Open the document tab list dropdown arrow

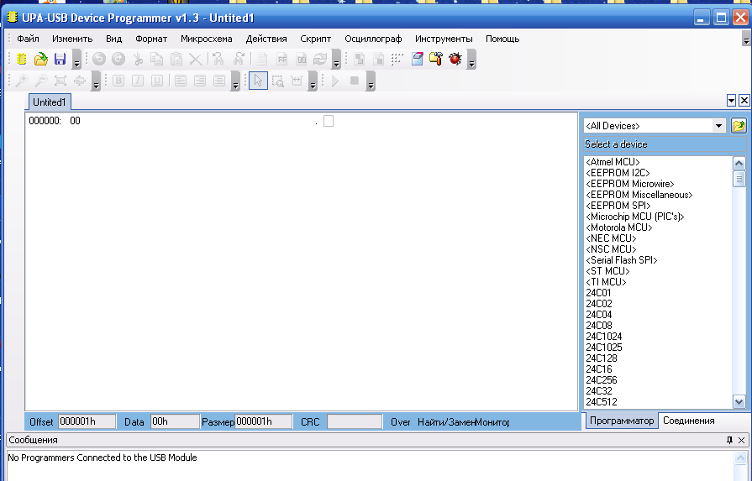731,101
